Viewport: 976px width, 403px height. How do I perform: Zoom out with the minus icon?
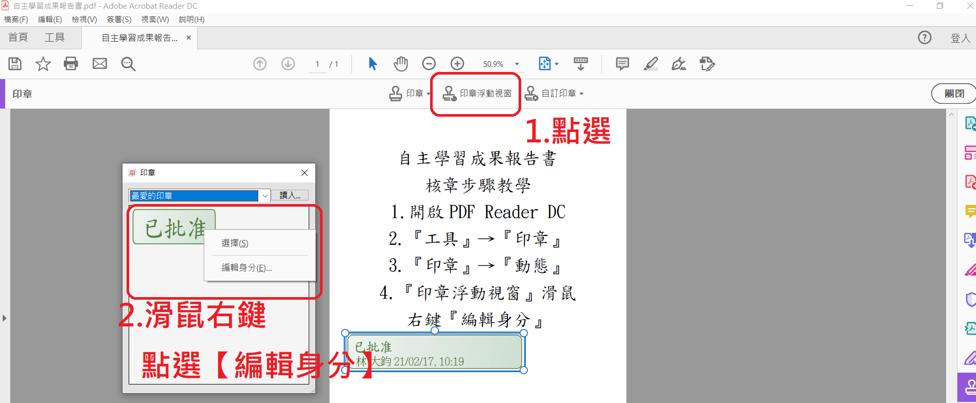429,64
